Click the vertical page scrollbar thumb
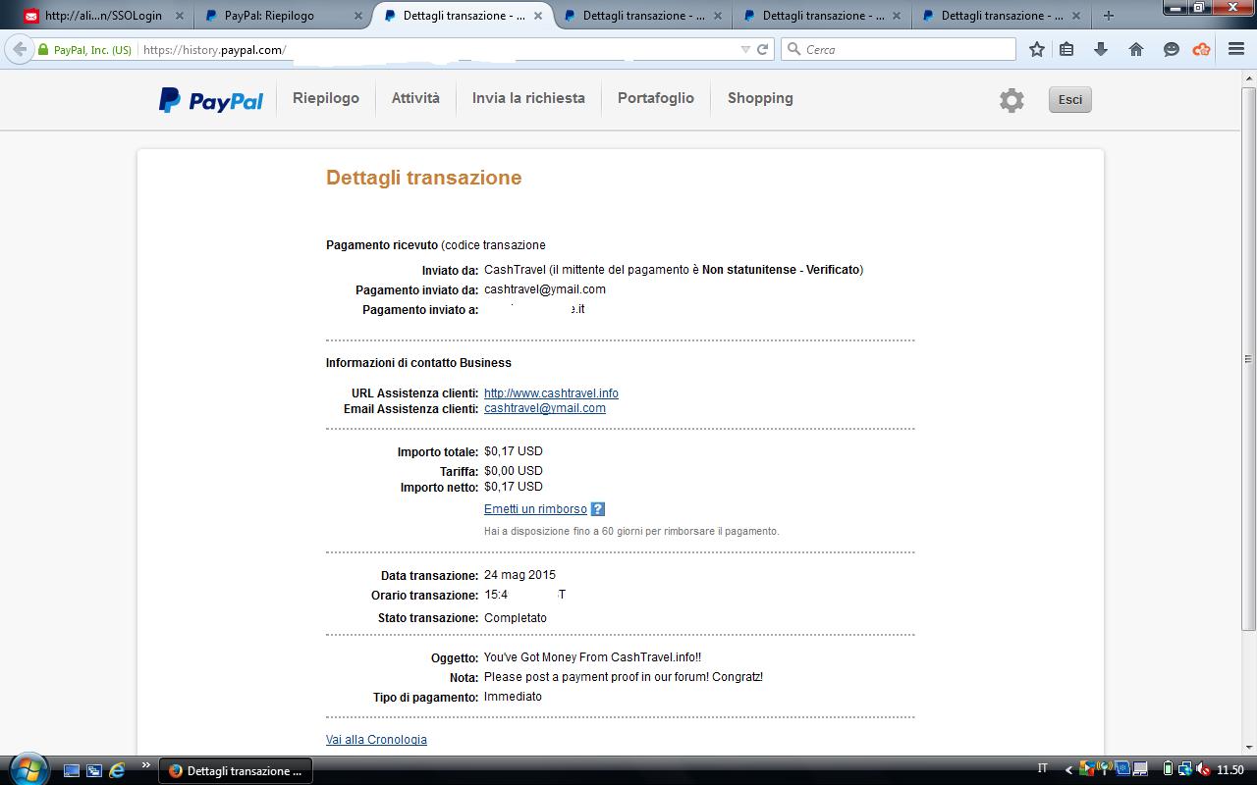This screenshot has height=785, width=1257. pos(1249,358)
